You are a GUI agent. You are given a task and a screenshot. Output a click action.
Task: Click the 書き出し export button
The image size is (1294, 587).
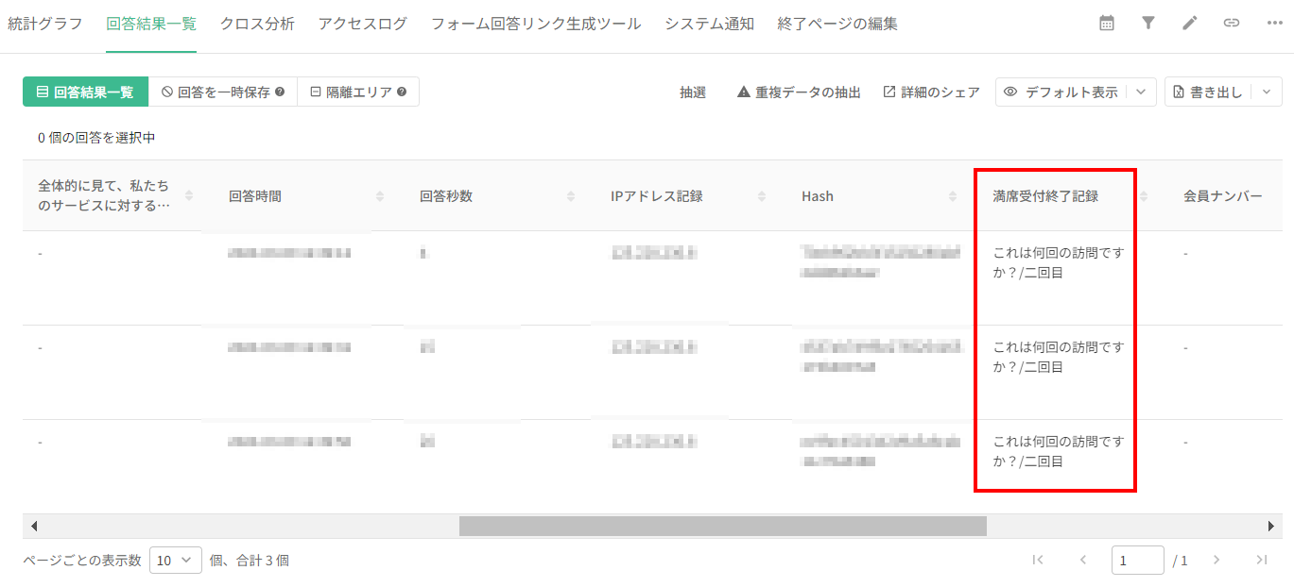pyautogui.click(x=1207, y=92)
